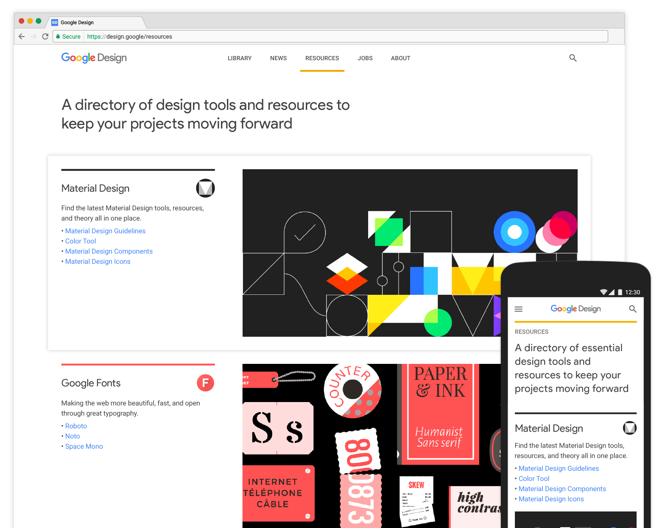
Task: Tap the Google Design logo on phone
Action: 576,309
